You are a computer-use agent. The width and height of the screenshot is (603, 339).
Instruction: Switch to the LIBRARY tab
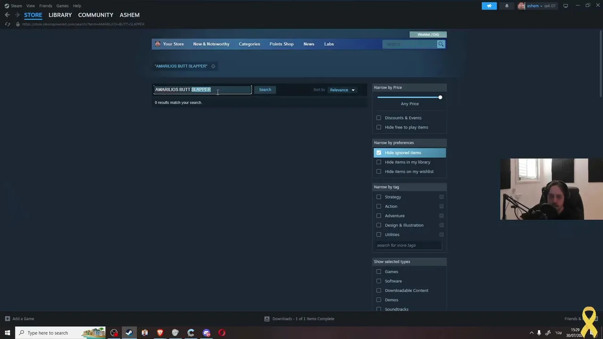[60, 15]
